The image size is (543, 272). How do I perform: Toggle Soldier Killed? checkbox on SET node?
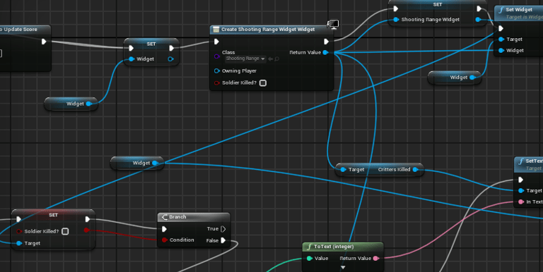(x=65, y=231)
